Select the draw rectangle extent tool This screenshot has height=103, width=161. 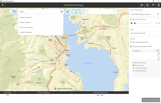pos(74,12)
